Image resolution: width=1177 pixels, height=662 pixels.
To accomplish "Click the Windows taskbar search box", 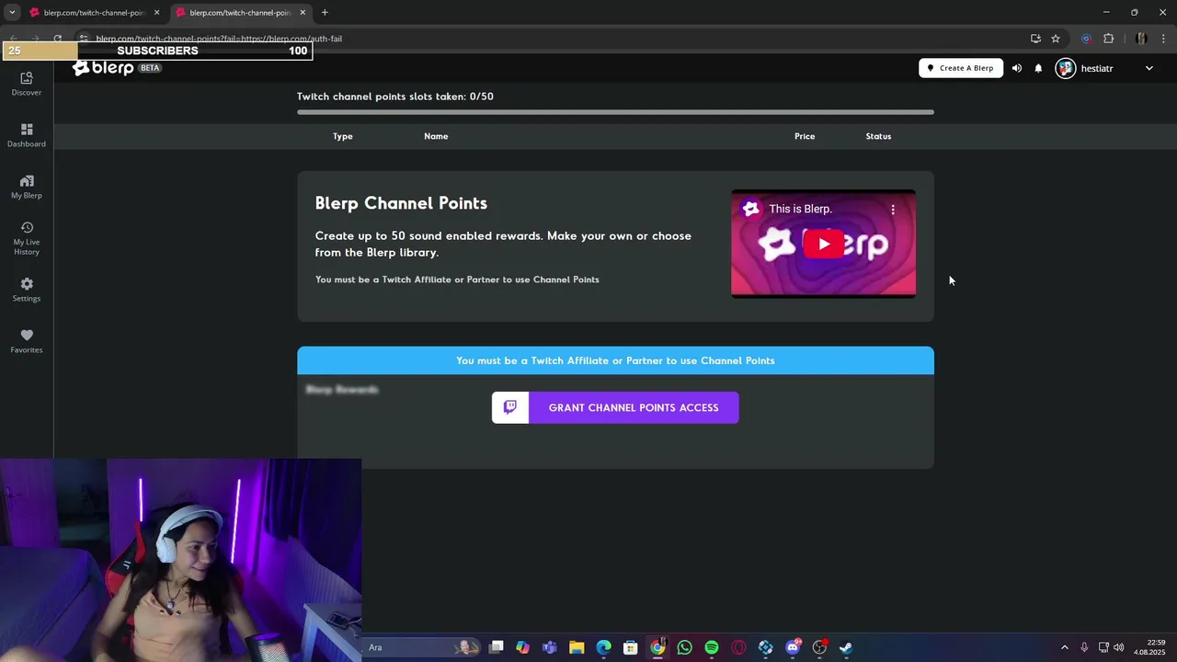I will point(421,647).
